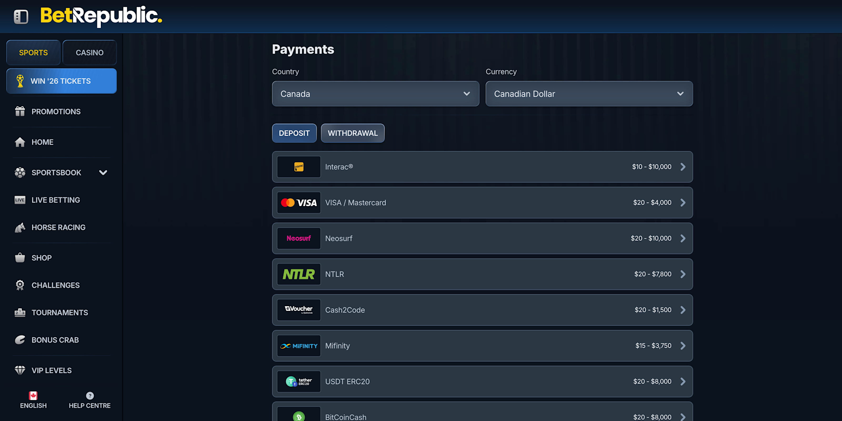Click the Payments page heading
This screenshot has height=421, width=842.
(x=303, y=50)
